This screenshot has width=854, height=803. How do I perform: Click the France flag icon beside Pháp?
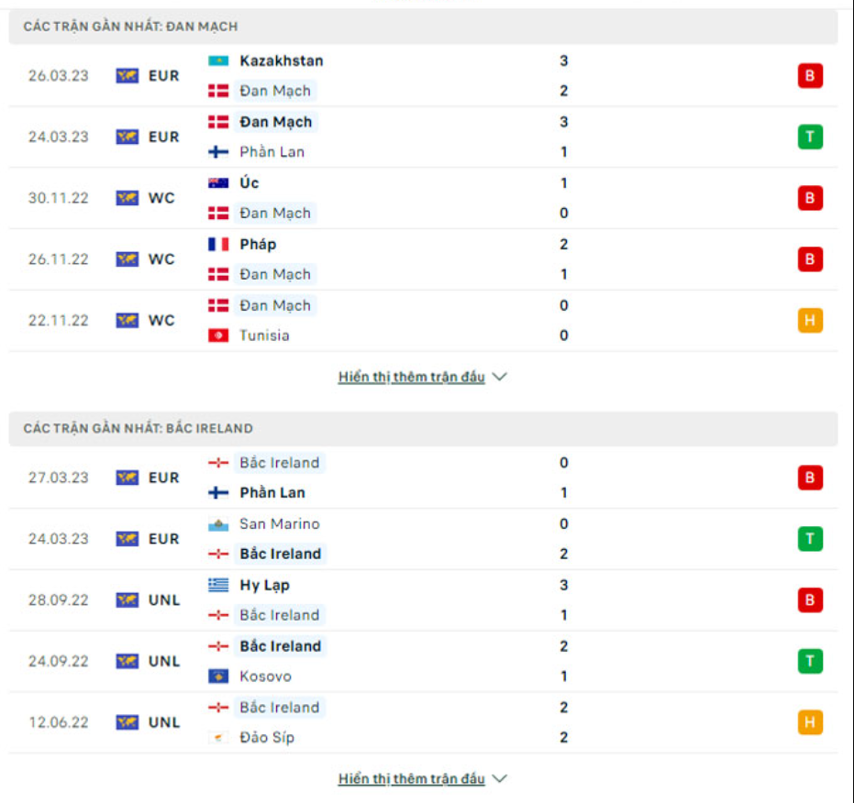[218, 245]
